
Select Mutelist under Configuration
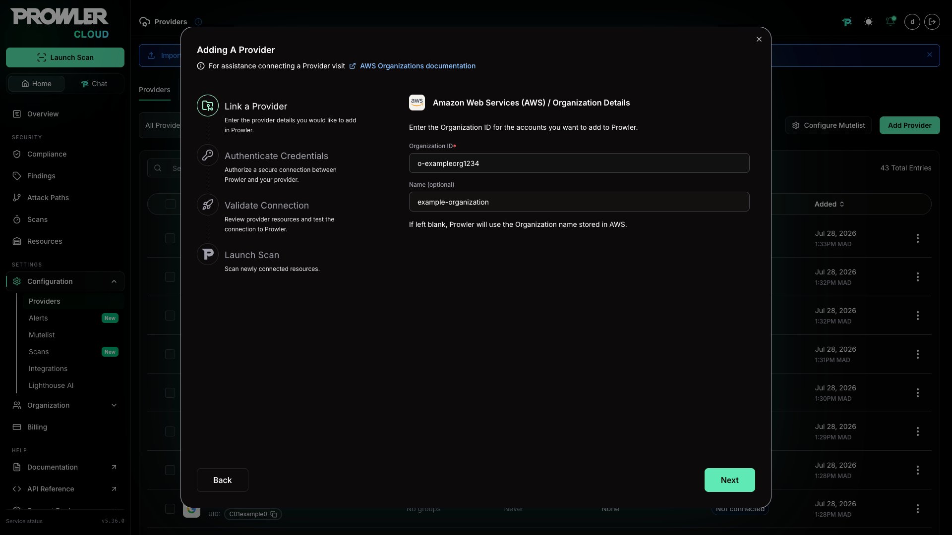42,335
